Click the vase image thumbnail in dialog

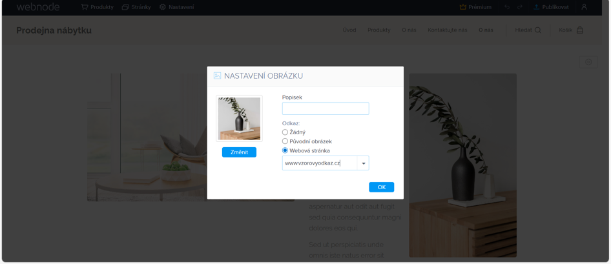(x=239, y=119)
